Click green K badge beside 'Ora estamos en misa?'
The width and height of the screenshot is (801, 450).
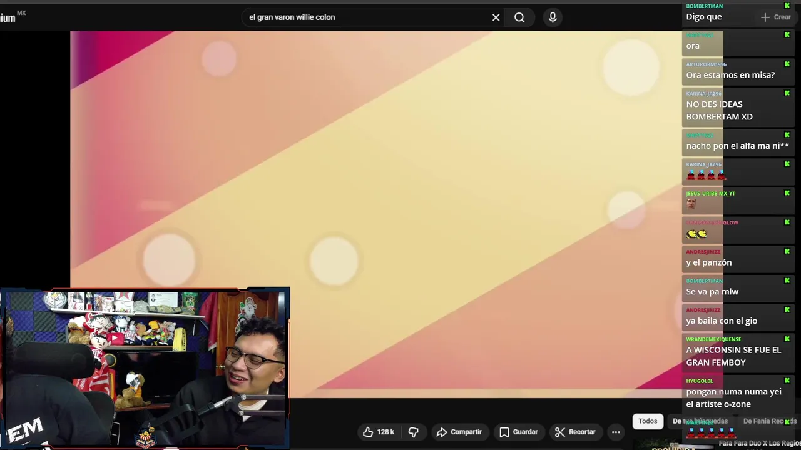coord(787,64)
